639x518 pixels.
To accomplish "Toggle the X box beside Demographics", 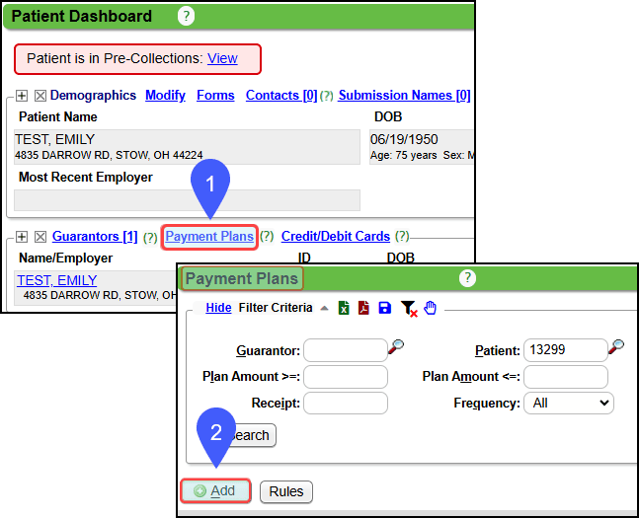I will (40, 96).
